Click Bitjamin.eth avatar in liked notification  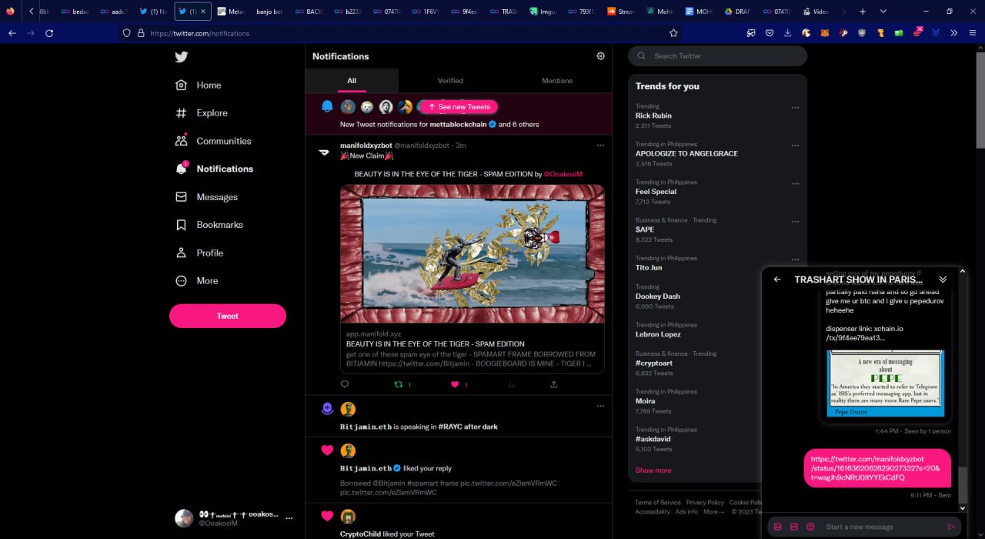click(x=348, y=450)
